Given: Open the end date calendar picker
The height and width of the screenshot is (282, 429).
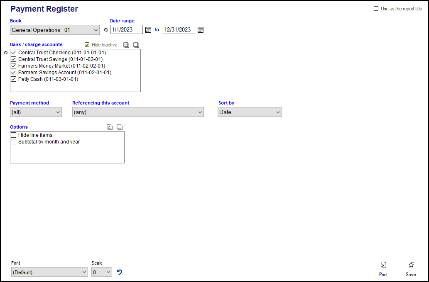Looking at the screenshot, I should 201,30.
